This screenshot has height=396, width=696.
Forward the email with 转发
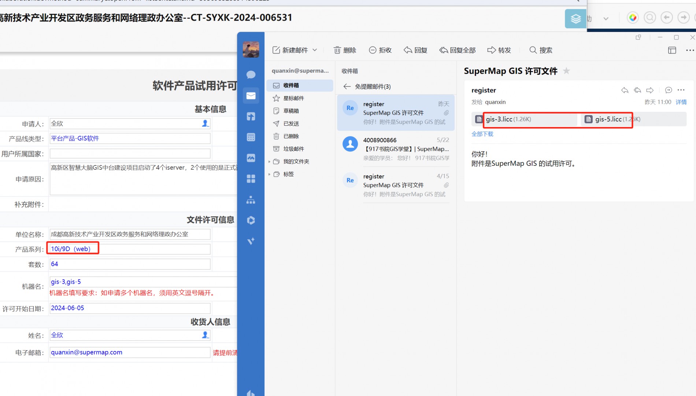coord(499,50)
